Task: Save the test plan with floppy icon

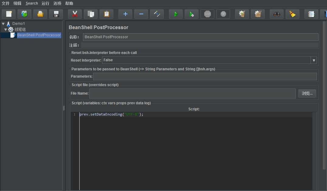Action: point(56,14)
